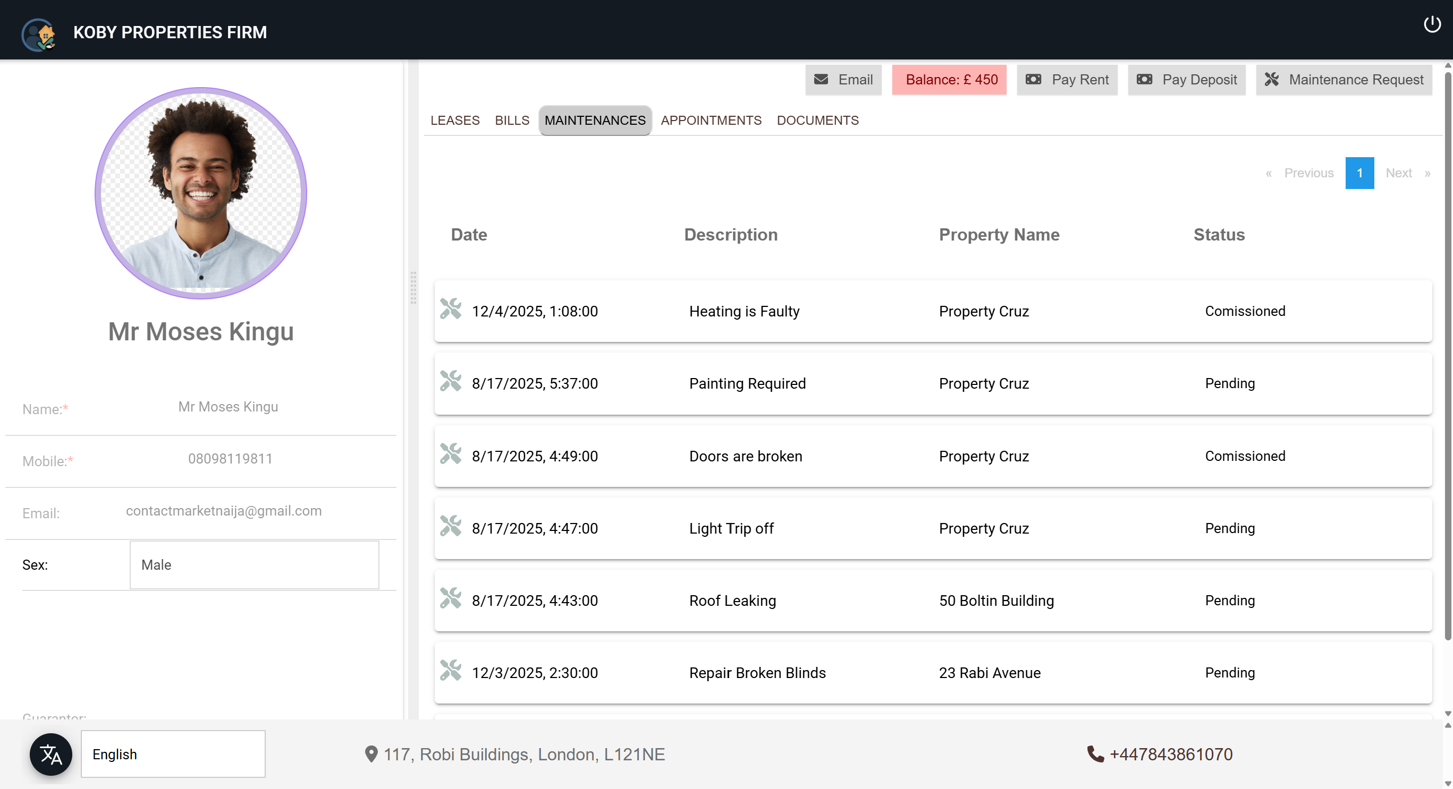The height and width of the screenshot is (789, 1453).
Task: Click the camera icon on Pay Rent
Action: click(1033, 80)
